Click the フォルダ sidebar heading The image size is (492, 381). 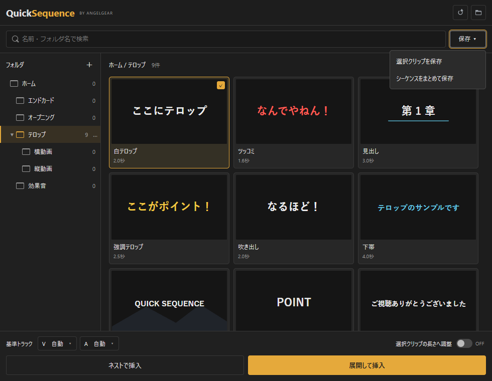[15, 65]
